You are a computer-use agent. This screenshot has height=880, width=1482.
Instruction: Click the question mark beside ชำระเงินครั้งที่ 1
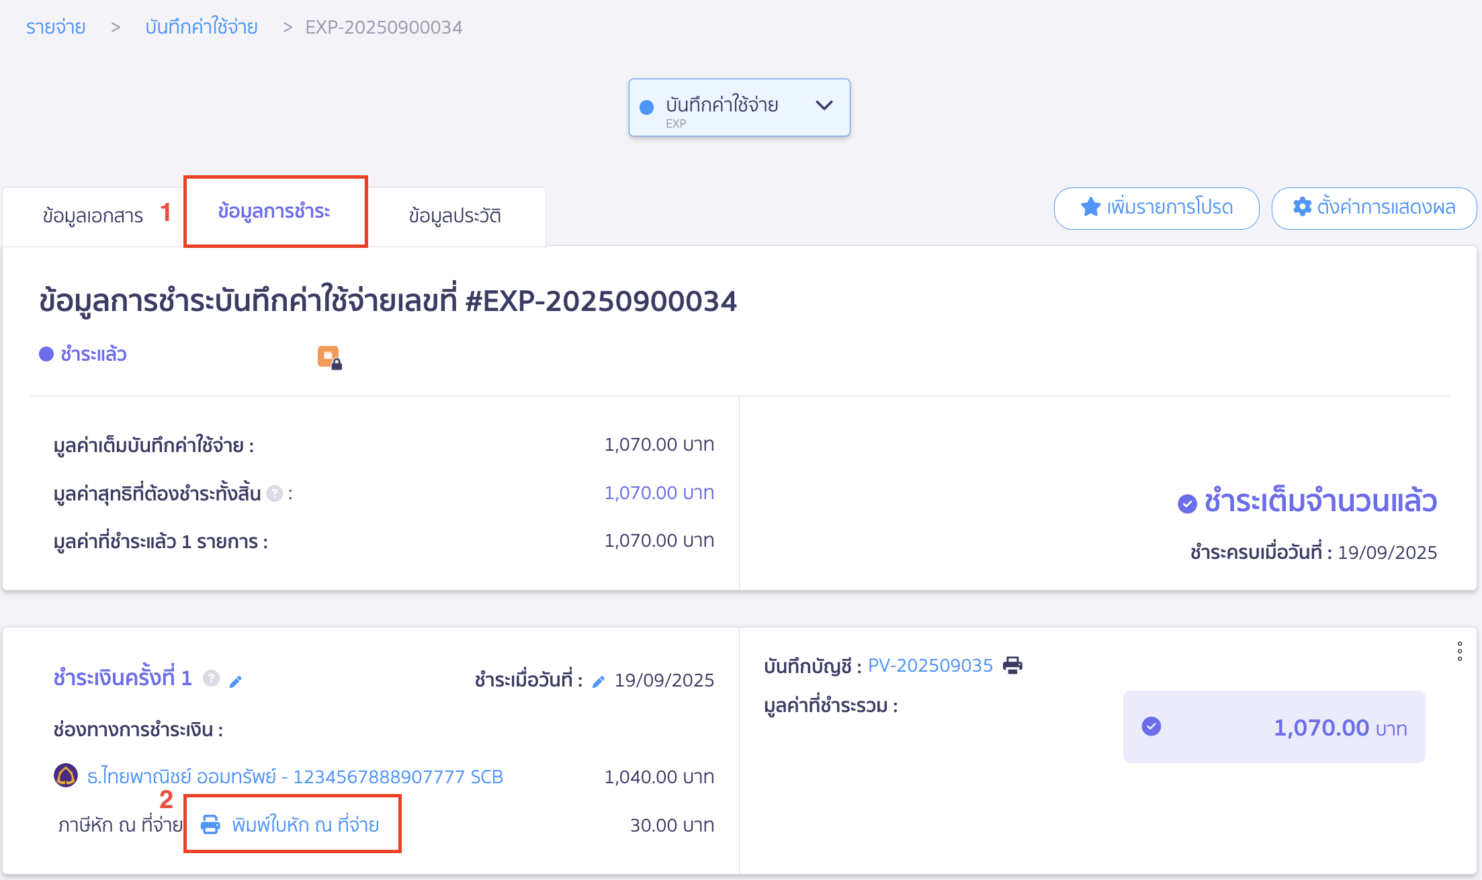click(x=212, y=678)
